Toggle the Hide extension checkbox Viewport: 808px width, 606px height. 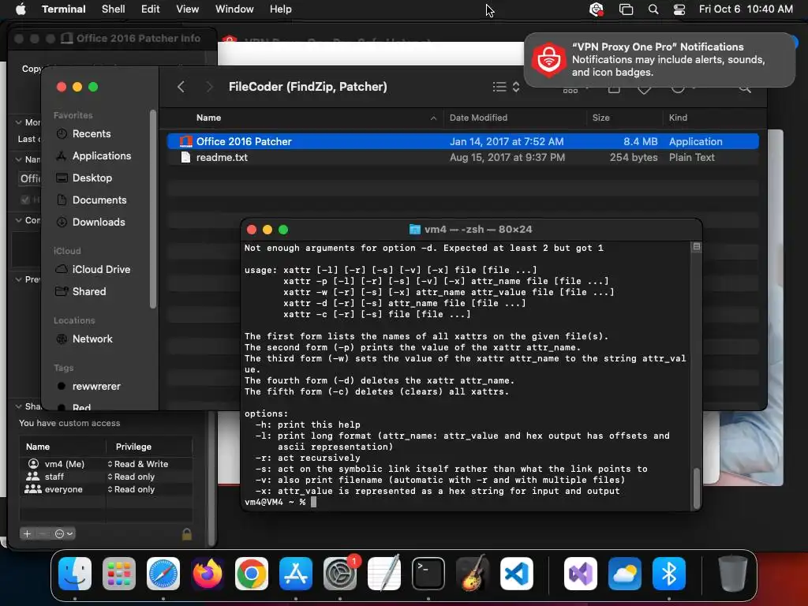point(24,200)
